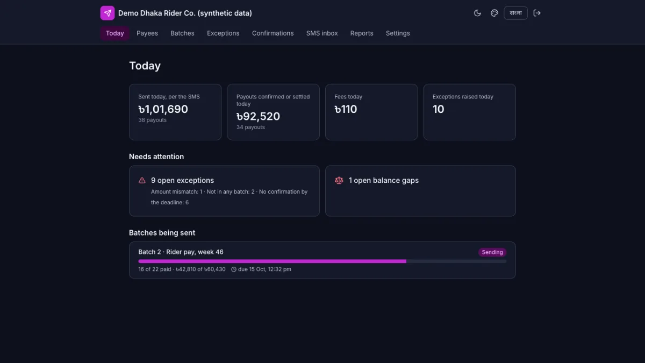645x363 pixels.
Task: Open Batch 2 Rider pay, week 46
Action: 322,260
